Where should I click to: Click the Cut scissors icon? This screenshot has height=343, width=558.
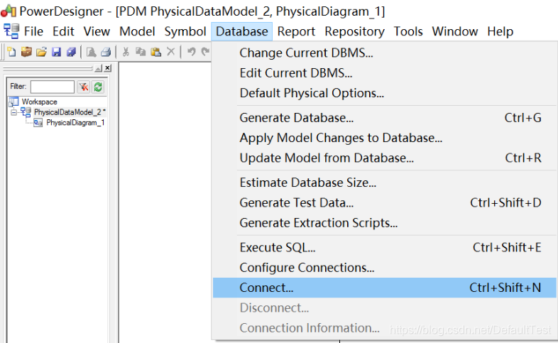point(126,52)
